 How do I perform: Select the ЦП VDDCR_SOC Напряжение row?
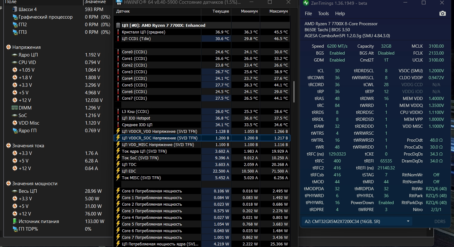click(202, 138)
